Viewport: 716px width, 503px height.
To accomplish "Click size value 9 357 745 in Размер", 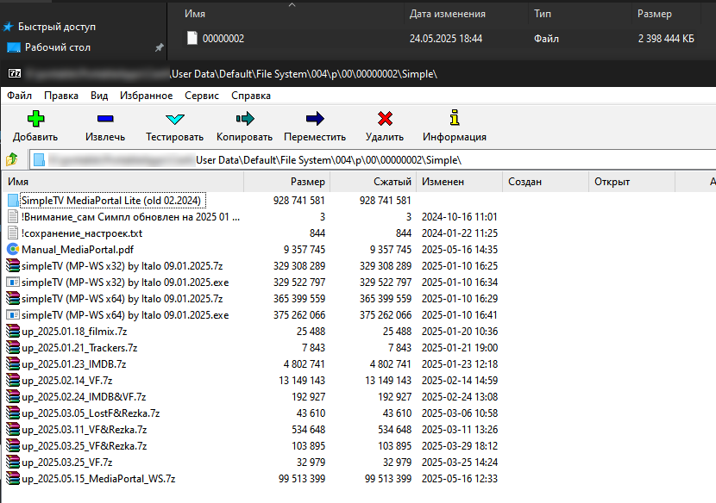I will (x=305, y=250).
